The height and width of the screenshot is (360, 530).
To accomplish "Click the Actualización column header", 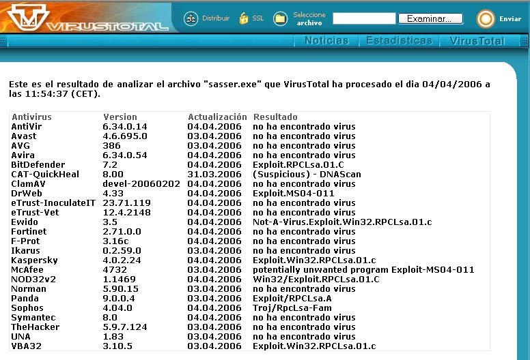I will (217, 117).
